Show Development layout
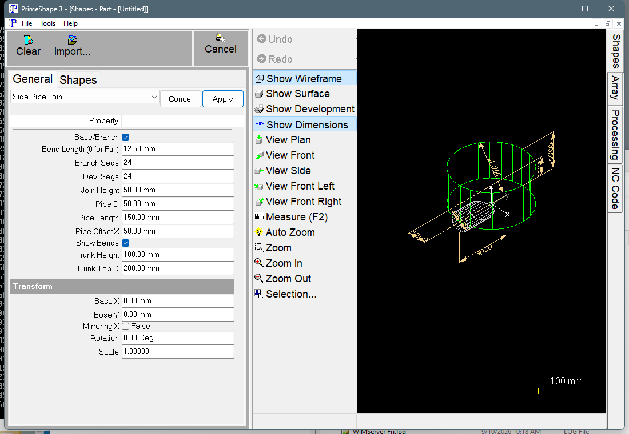The image size is (629, 434). [304, 109]
